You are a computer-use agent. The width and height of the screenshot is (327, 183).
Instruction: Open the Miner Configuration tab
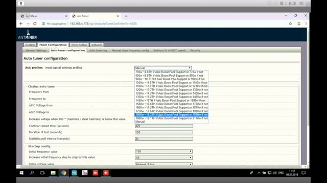[x=53, y=45]
